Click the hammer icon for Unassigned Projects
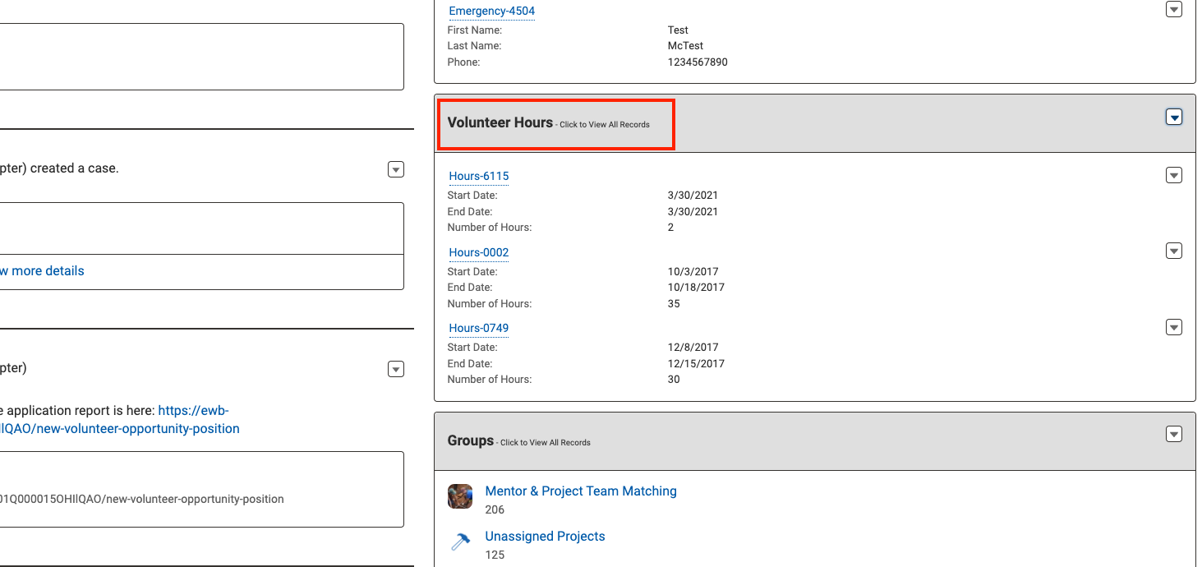1202x567 pixels. pos(460,542)
